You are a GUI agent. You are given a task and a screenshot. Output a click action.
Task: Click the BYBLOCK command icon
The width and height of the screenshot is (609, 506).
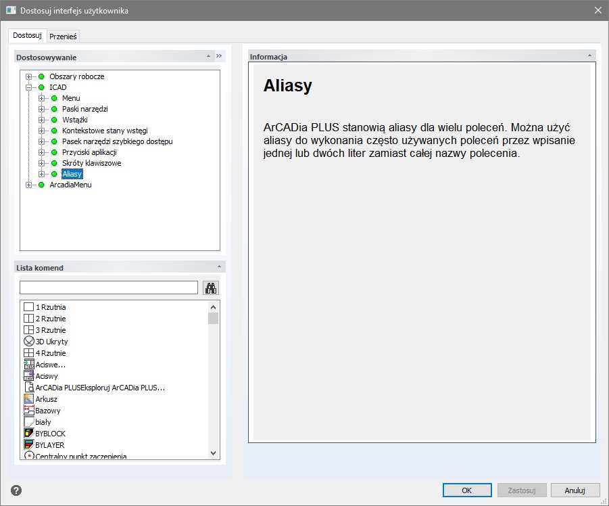29,434
